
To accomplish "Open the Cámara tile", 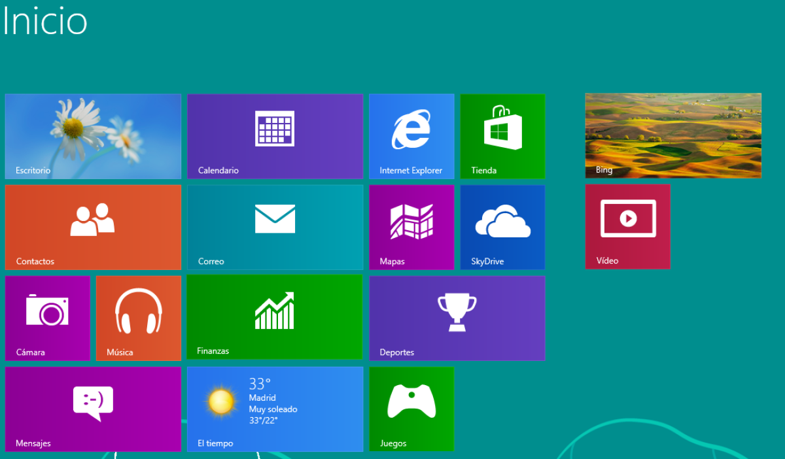I will pos(47,318).
